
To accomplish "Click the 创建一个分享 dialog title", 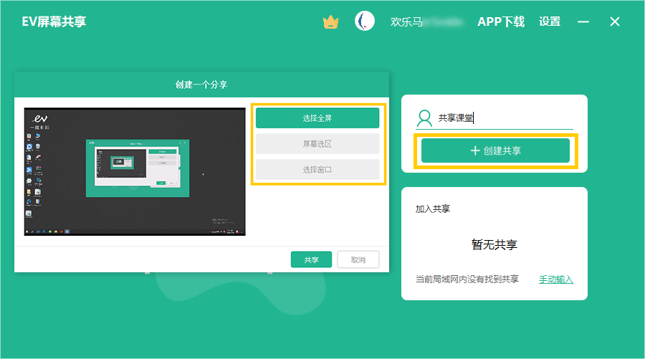I will [201, 85].
